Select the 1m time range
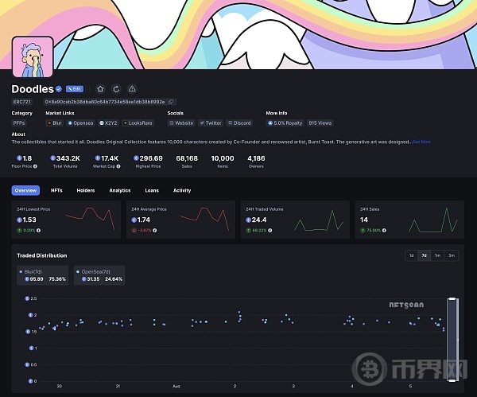Viewport: 477px width, 397px height. pos(437,255)
